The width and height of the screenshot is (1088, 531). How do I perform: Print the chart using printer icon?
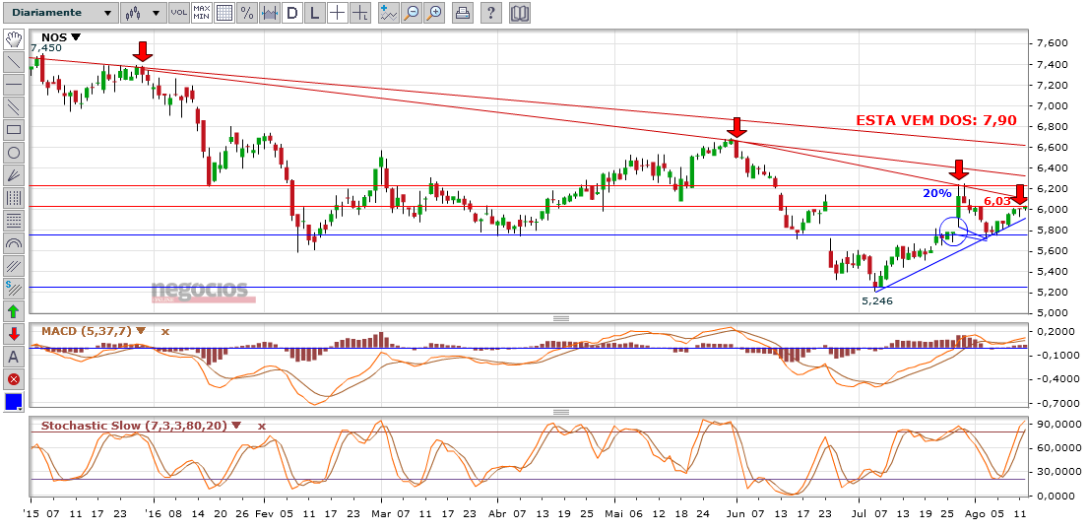[463, 13]
